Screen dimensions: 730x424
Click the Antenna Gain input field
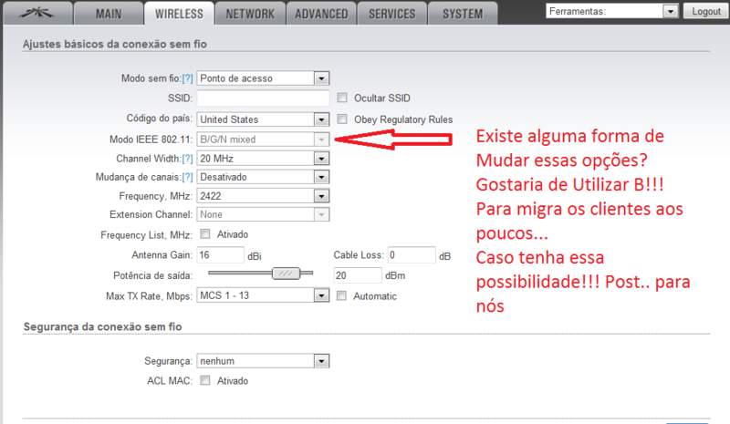pos(220,255)
